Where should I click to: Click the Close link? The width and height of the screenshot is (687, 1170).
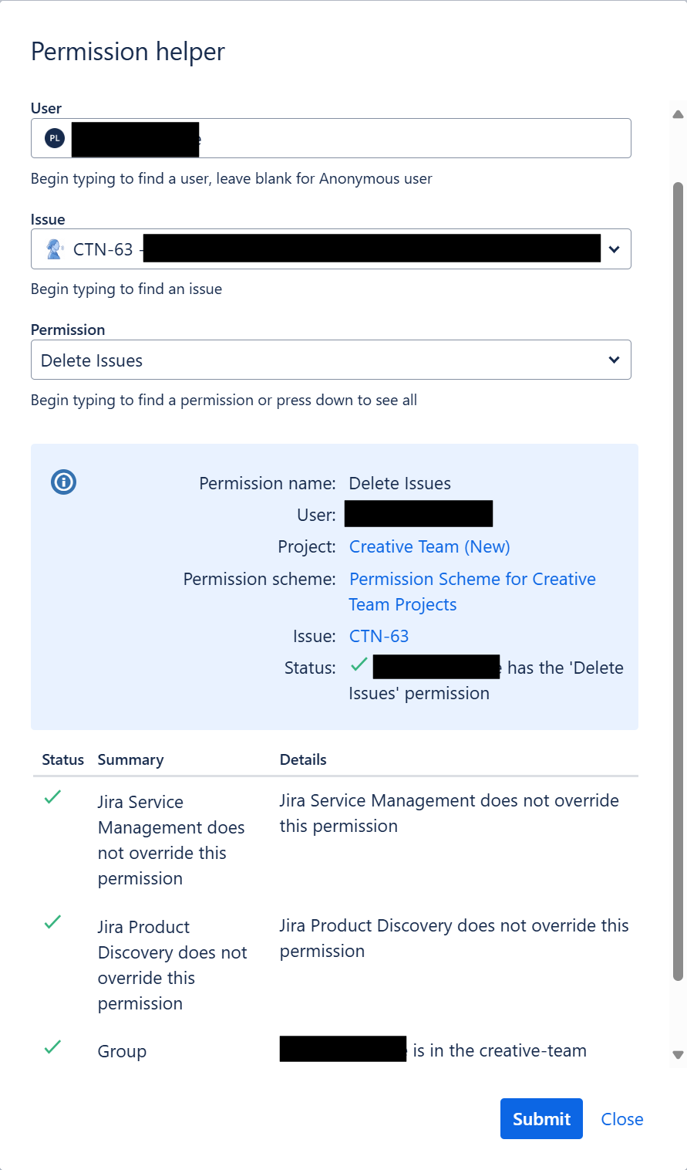(x=622, y=1119)
